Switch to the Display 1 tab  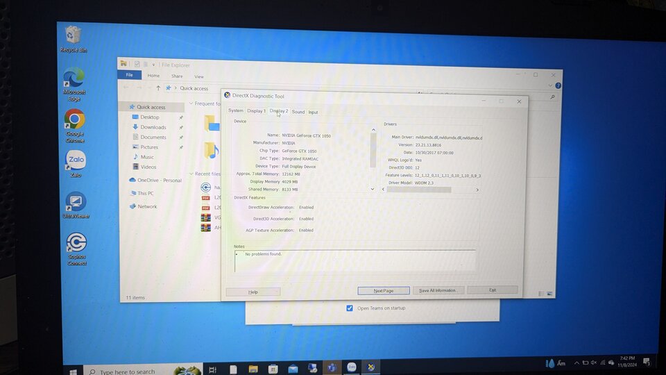[256, 111]
